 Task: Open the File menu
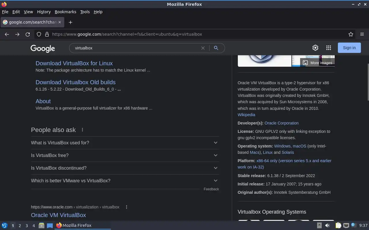tap(5, 12)
